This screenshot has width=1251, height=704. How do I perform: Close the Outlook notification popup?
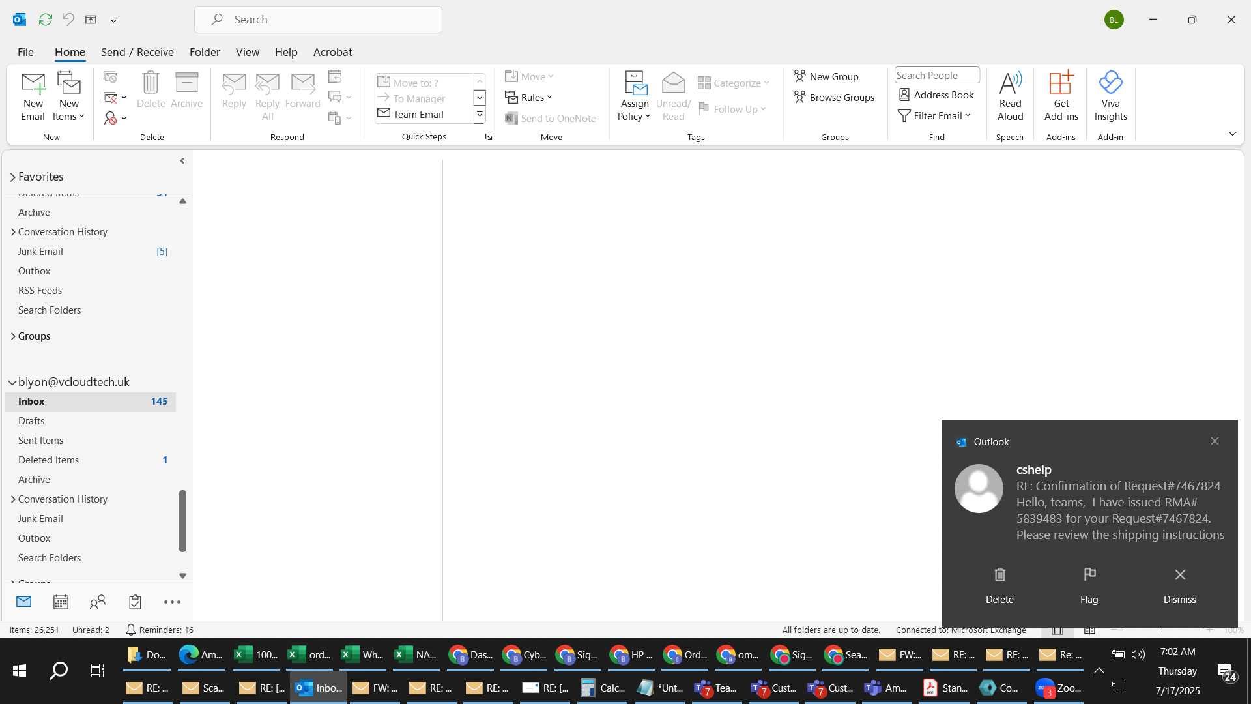click(1215, 441)
